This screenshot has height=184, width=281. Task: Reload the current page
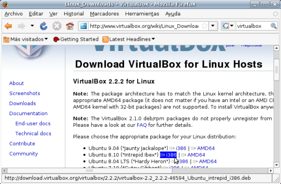pyautogui.click(x=44, y=26)
